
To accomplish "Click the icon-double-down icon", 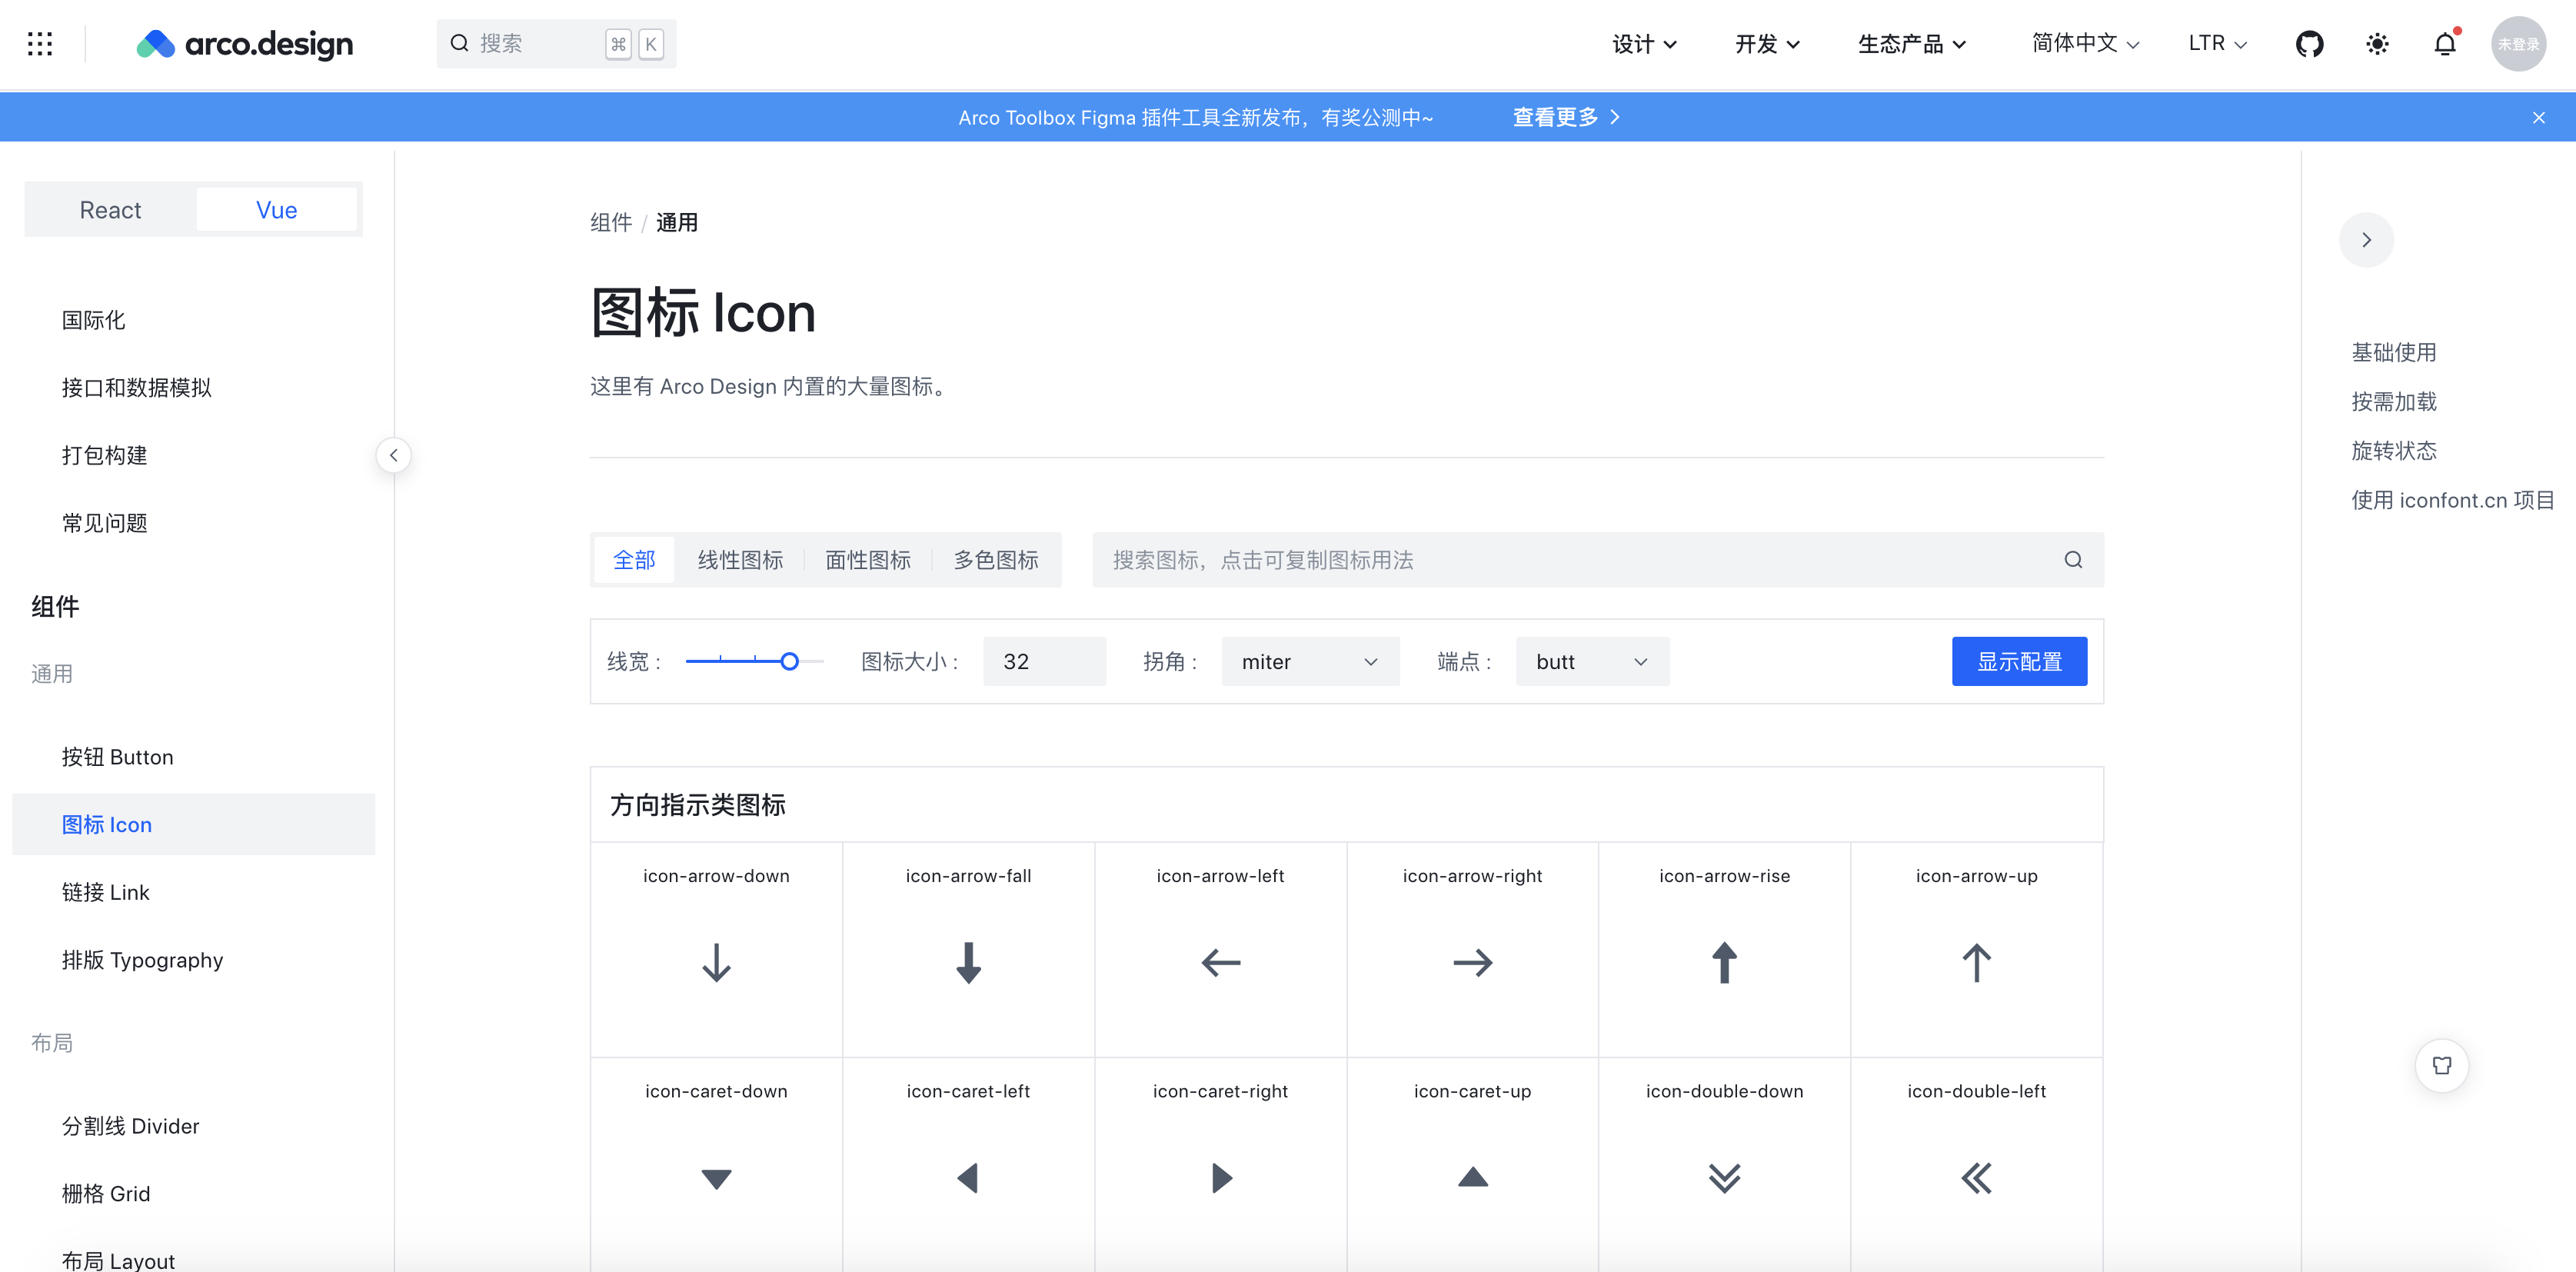I will pos(1724,1177).
